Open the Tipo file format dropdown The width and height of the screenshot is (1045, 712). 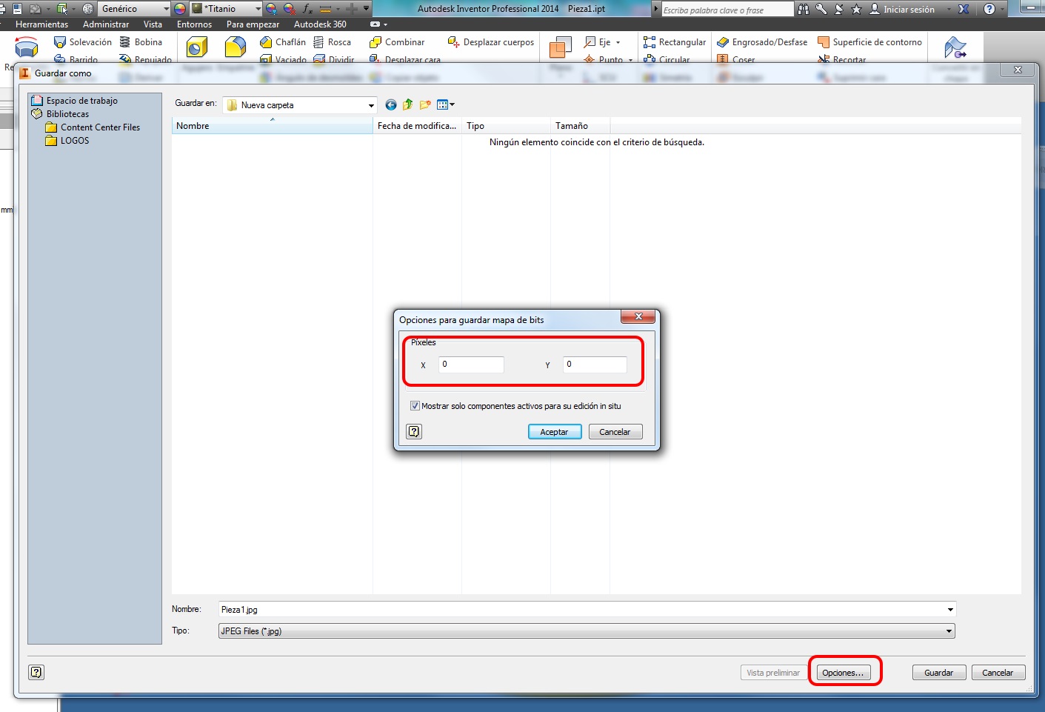click(x=948, y=631)
